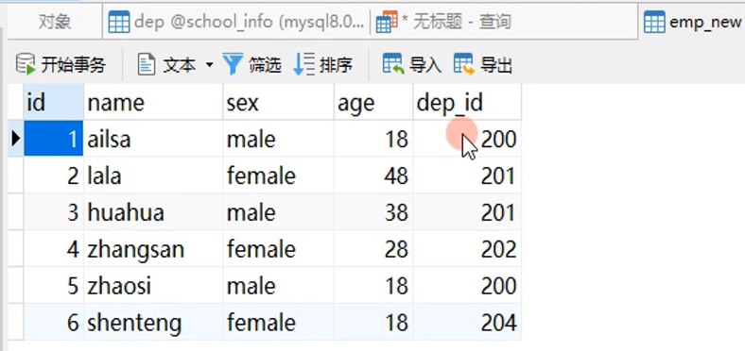Click the Filter (筛选) funnel icon

[x=233, y=64]
